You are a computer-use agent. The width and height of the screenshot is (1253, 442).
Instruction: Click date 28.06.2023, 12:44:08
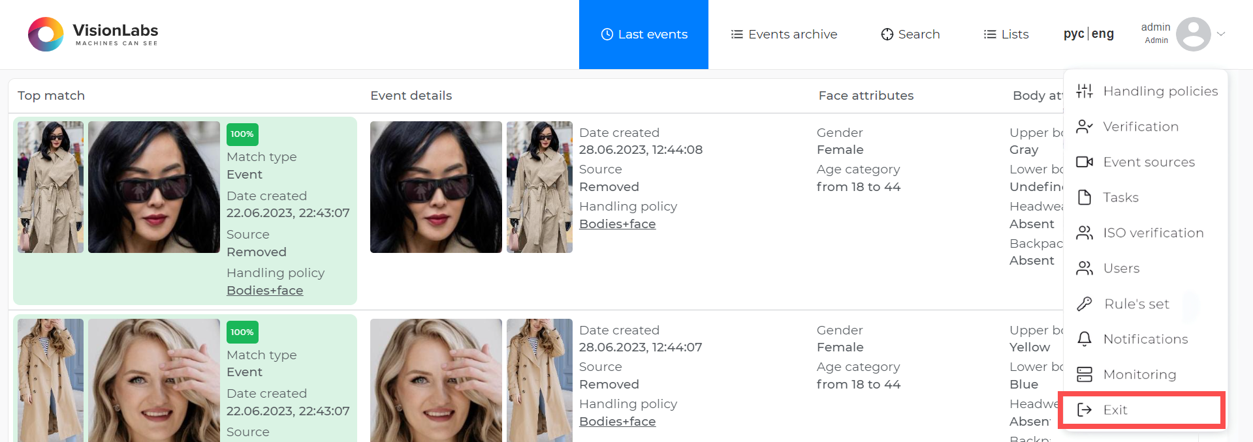coord(641,149)
